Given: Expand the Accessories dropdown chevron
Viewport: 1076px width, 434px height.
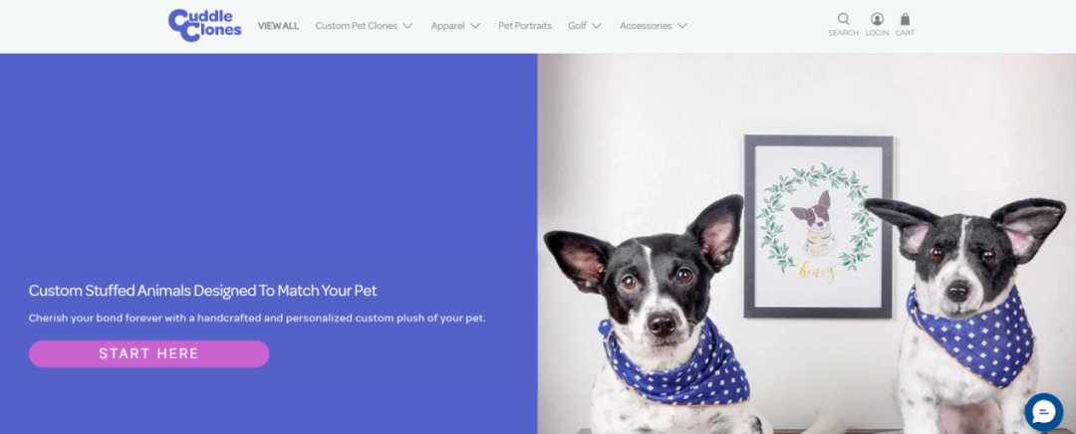Looking at the screenshot, I should coord(681,26).
